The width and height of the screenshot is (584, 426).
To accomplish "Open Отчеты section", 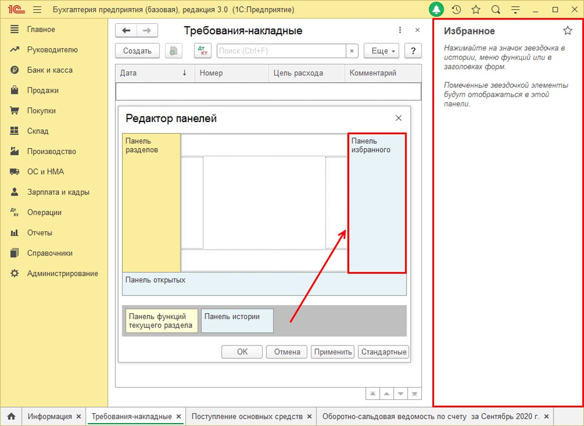I will (x=40, y=233).
